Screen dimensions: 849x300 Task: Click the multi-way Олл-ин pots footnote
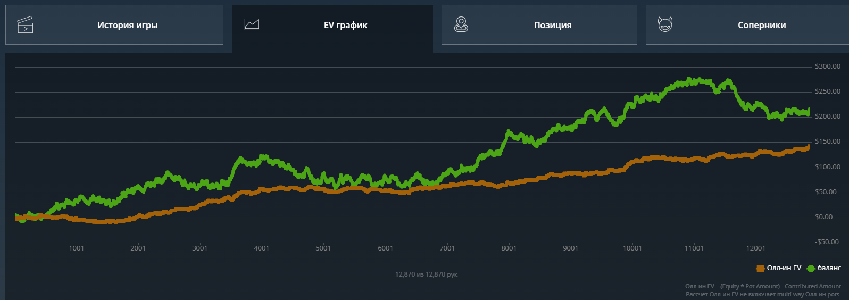(763, 294)
